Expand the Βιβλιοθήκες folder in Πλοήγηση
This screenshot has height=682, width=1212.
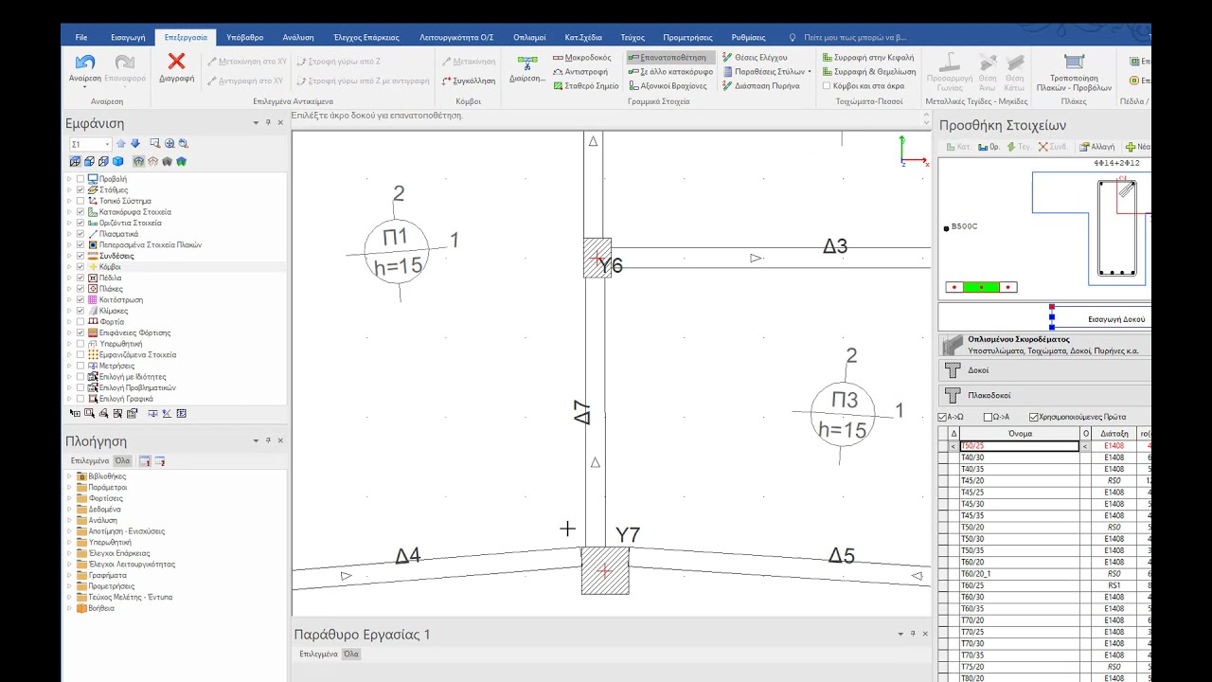(x=69, y=476)
